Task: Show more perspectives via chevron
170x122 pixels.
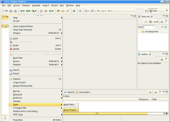Action: tap(167, 10)
